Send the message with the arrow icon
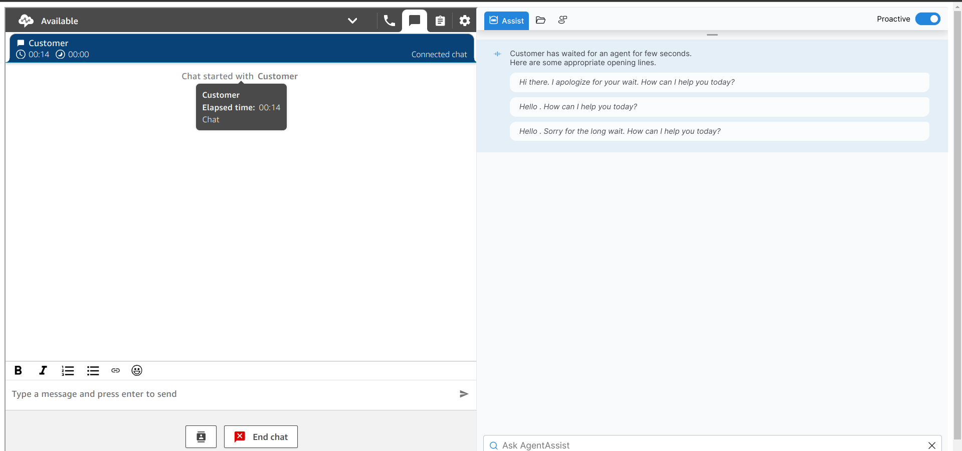 tap(464, 394)
